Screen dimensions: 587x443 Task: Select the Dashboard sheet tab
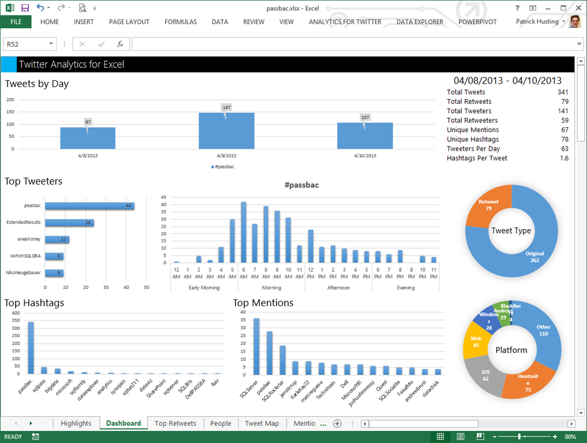pyautogui.click(x=124, y=423)
